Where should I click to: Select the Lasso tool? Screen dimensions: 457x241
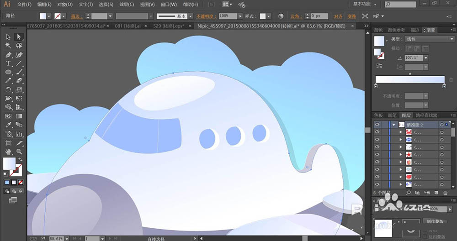(x=19, y=46)
